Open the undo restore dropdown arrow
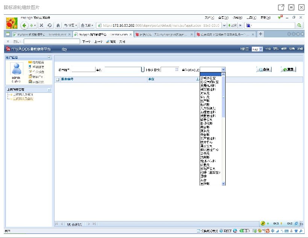 (x=76, y=25)
